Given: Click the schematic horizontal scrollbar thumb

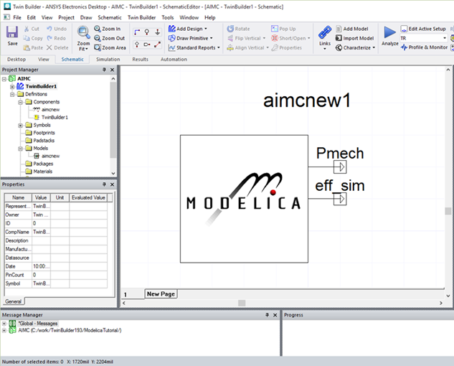Looking at the screenshot, I should (x=242, y=303).
